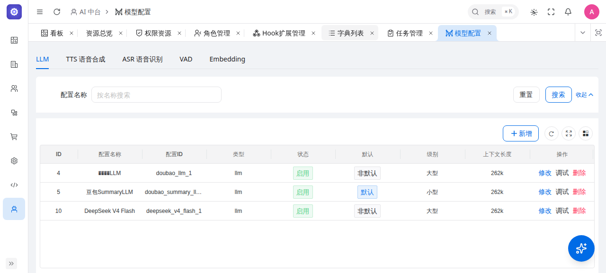Click the purple app logo icon

pyautogui.click(x=14, y=12)
